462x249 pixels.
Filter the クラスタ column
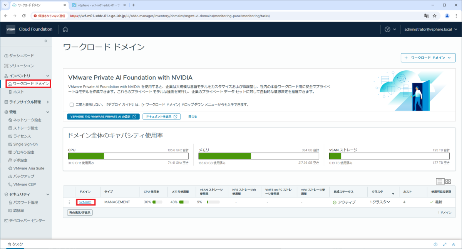tap(393, 194)
